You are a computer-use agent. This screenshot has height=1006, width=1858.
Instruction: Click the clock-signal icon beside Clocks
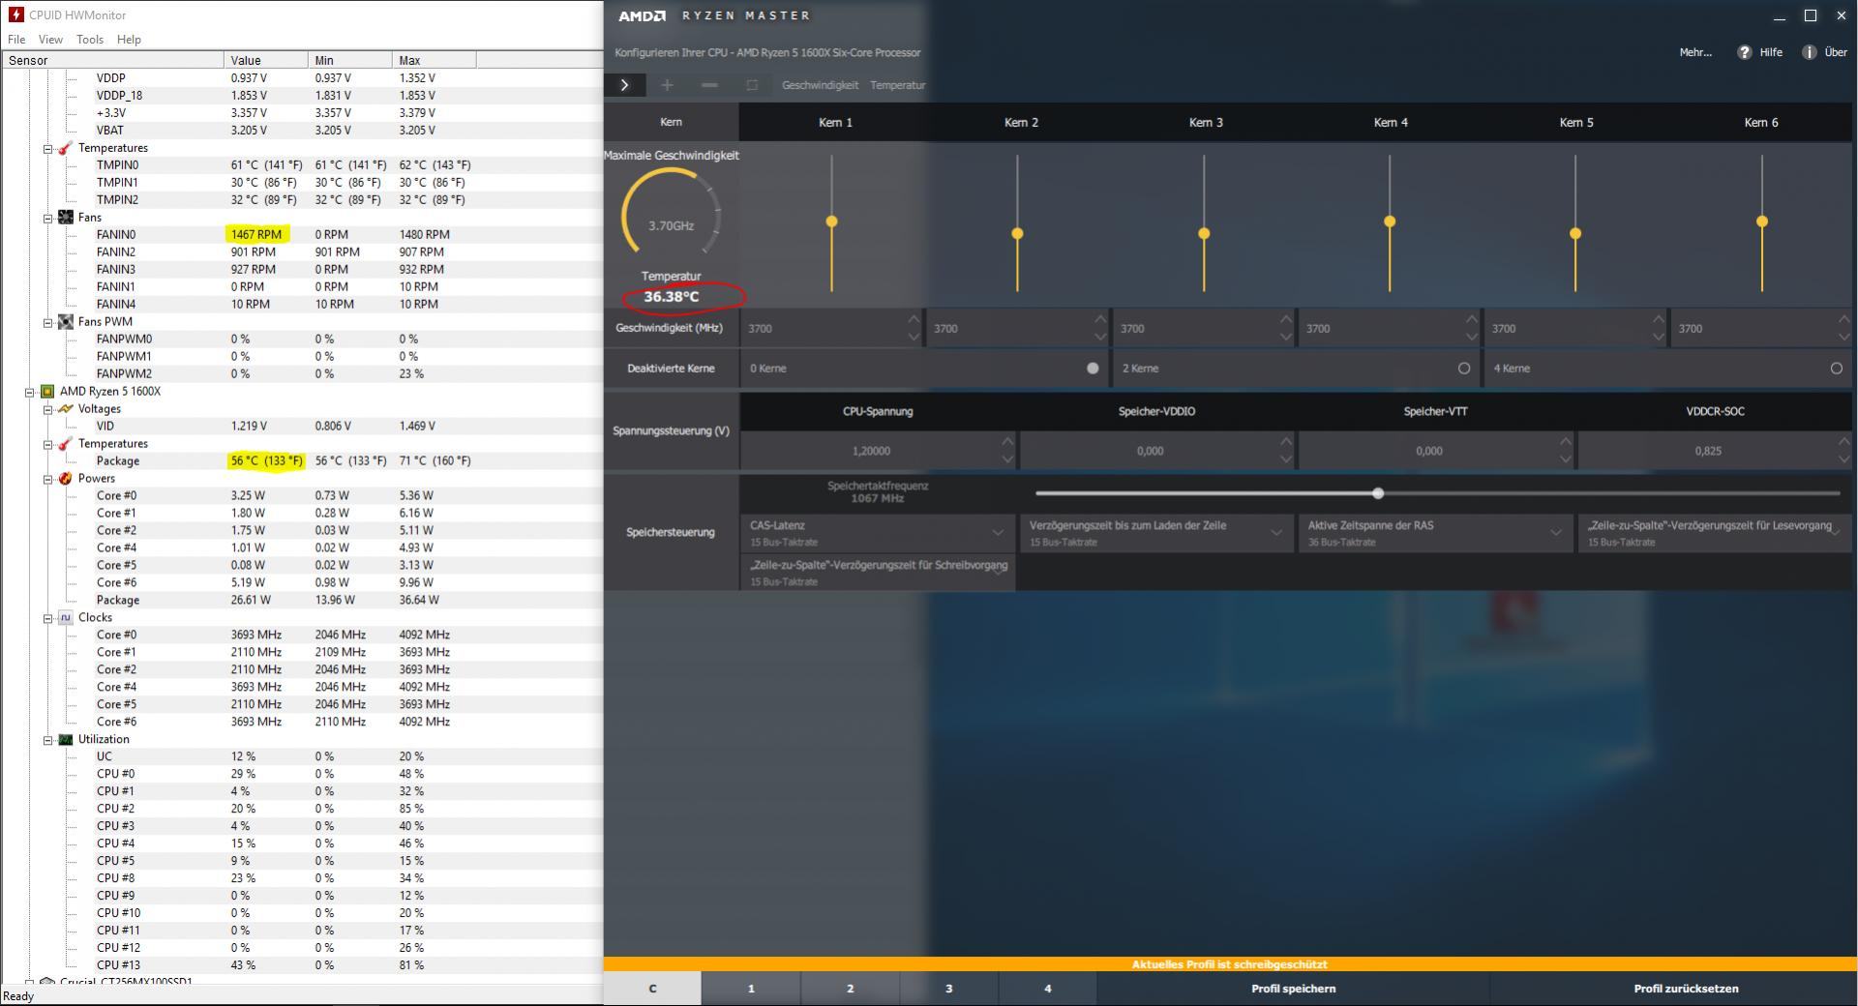(x=66, y=618)
